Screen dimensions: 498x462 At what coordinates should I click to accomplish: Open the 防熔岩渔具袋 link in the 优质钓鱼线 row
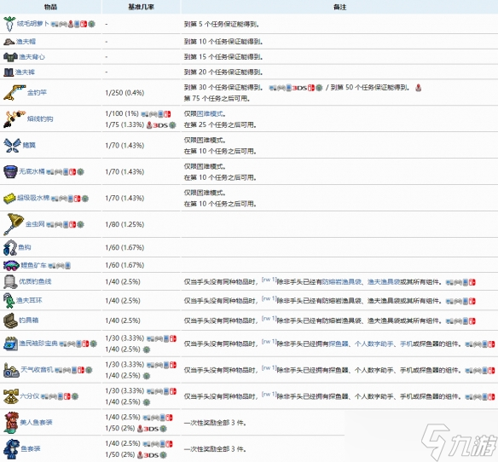pos(342,282)
